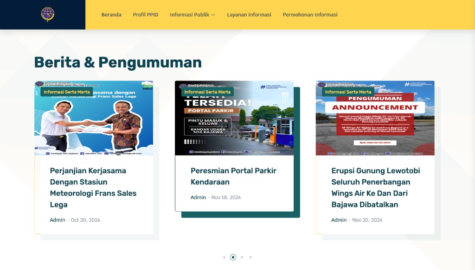Go to the Profil PPID page
Viewport: 475px width, 270px height.
(x=145, y=14)
